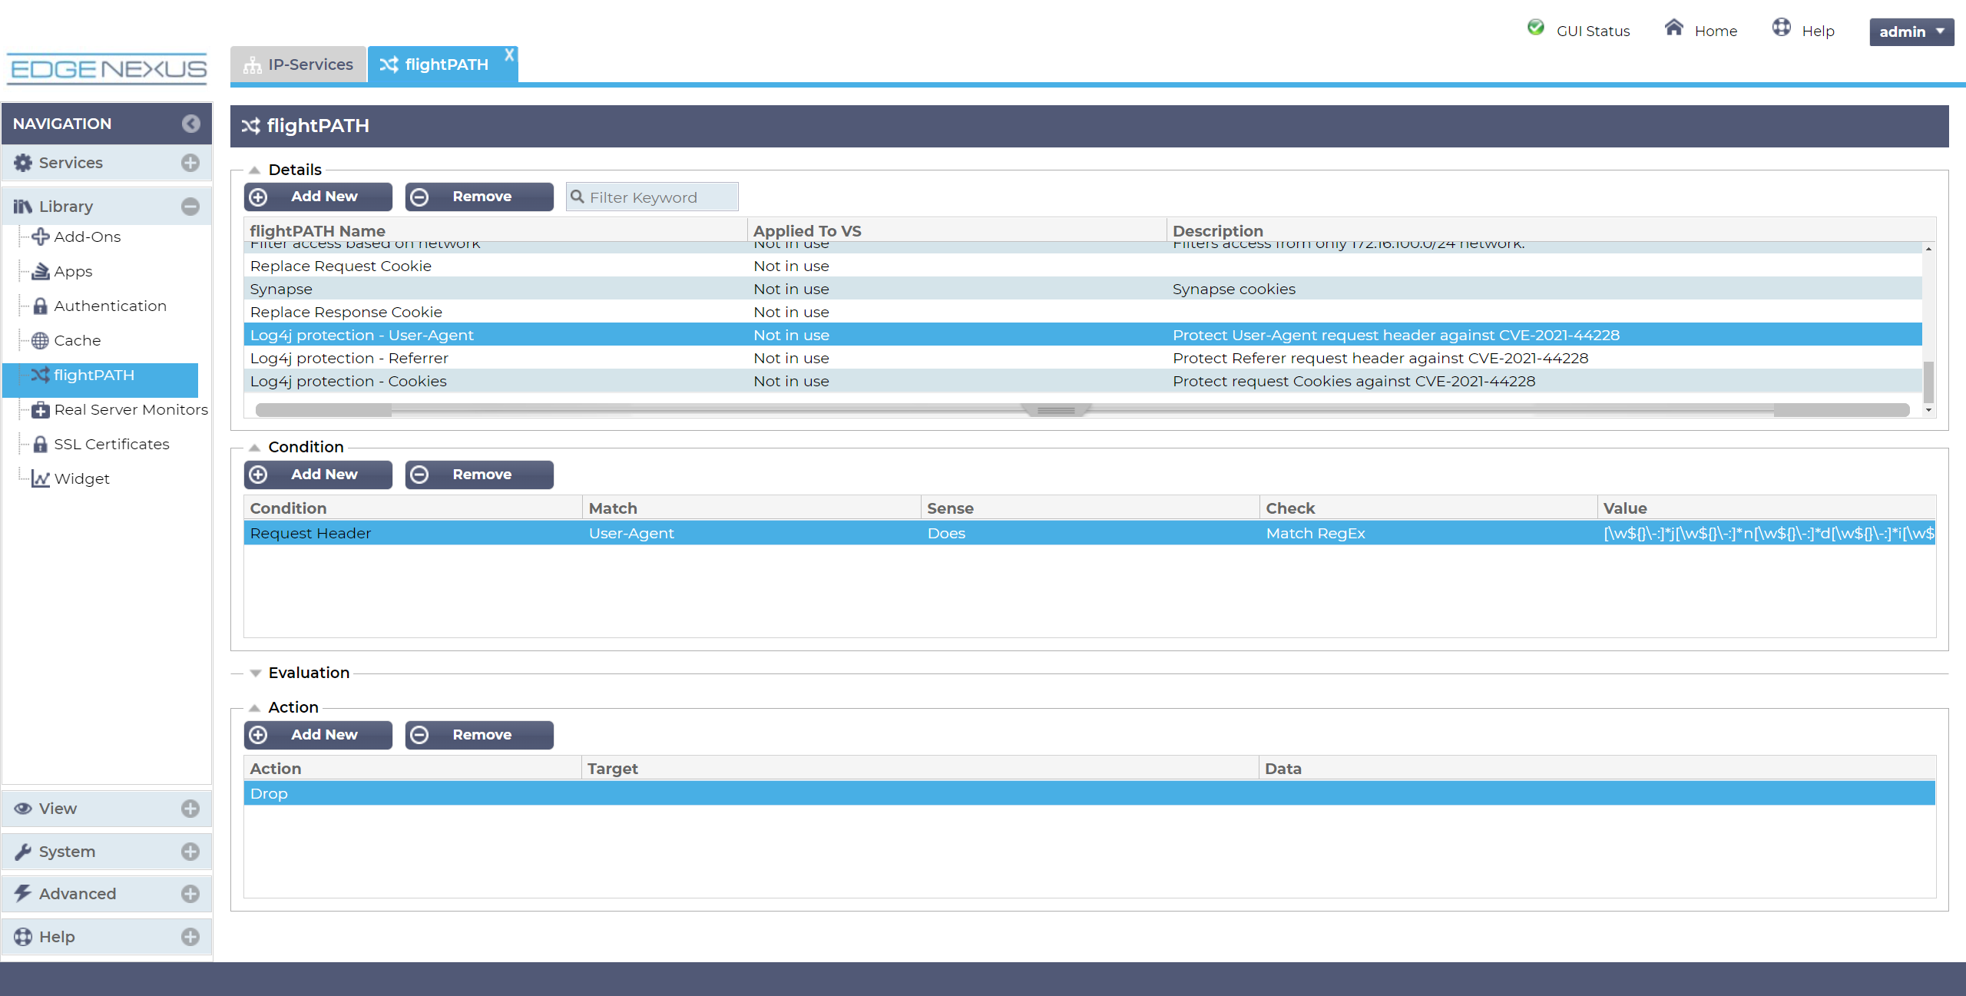Remove the selected Action
Viewport: 1966px width, 996px height.
479,735
